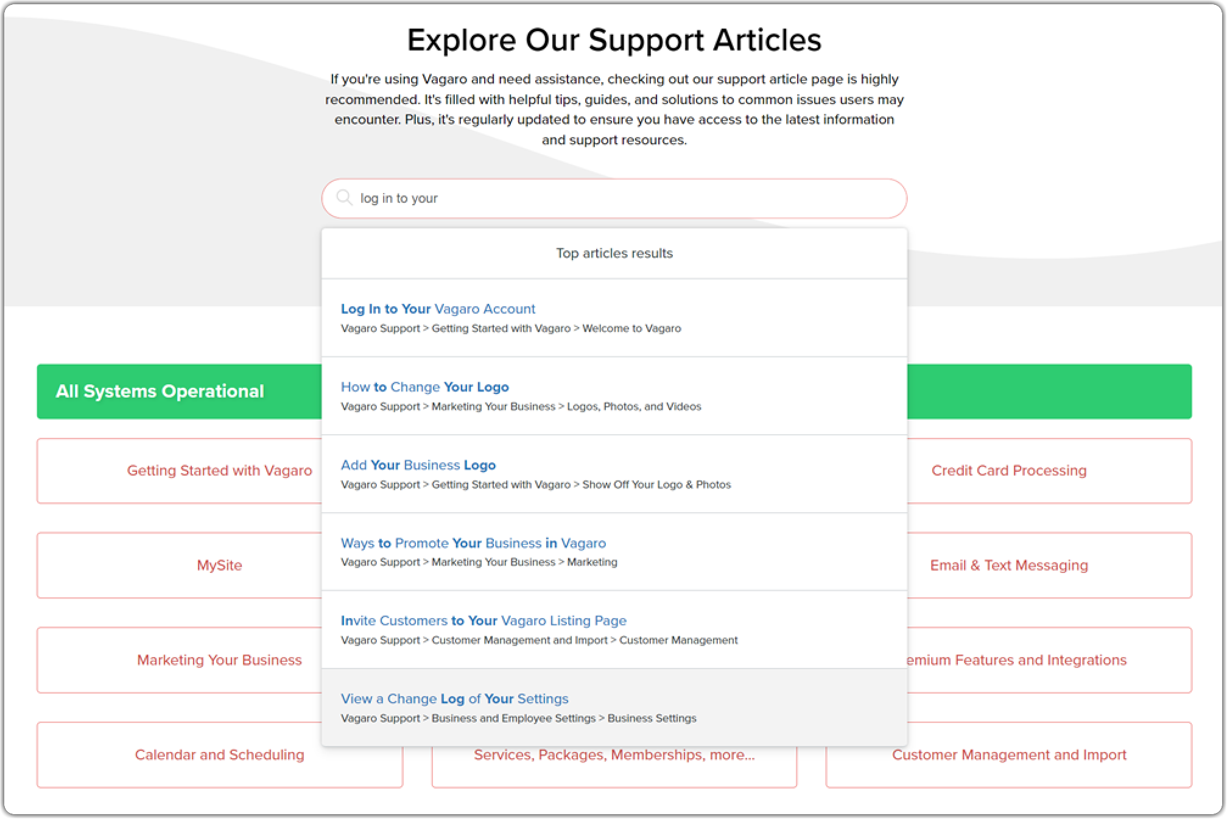Image resolution: width=1227 pixels, height=819 pixels.
Task: Open Getting Started with Vagaro category
Action: click(179, 471)
